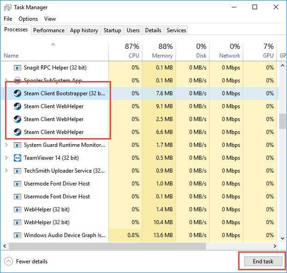Sort by CPU column header
This screenshot has width=287, height=273.
125,51
